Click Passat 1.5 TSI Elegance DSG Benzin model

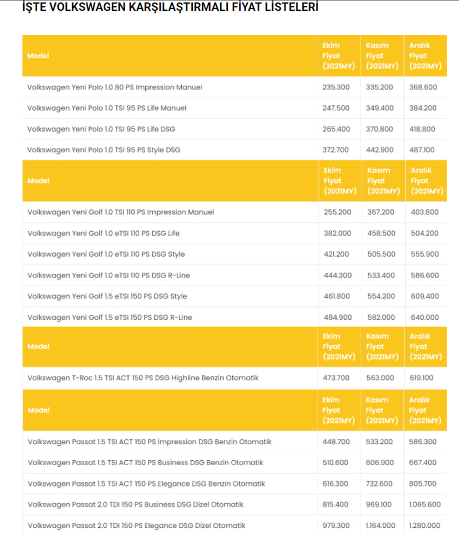coord(146,483)
